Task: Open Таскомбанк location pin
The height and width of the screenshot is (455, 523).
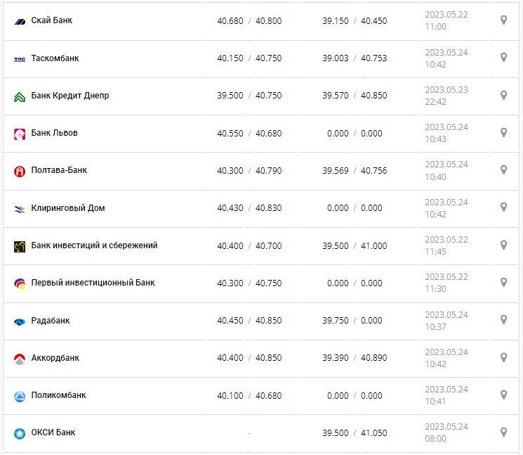Action: click(503, 58)
